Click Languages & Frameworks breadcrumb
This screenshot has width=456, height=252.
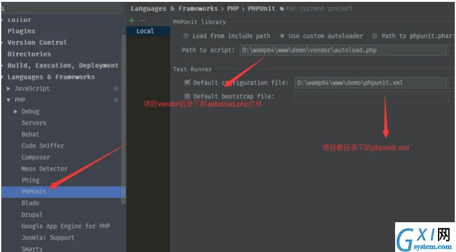[x=174, y=9]
